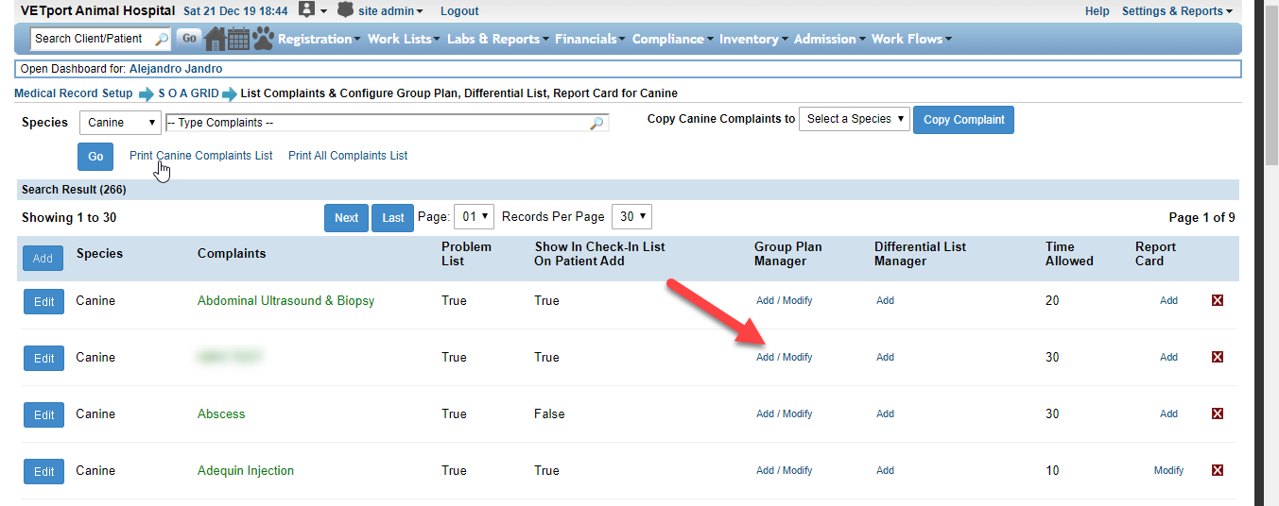1279x506 pixels.
Task: Click the Add button in table header
Action: coord(43,259)
